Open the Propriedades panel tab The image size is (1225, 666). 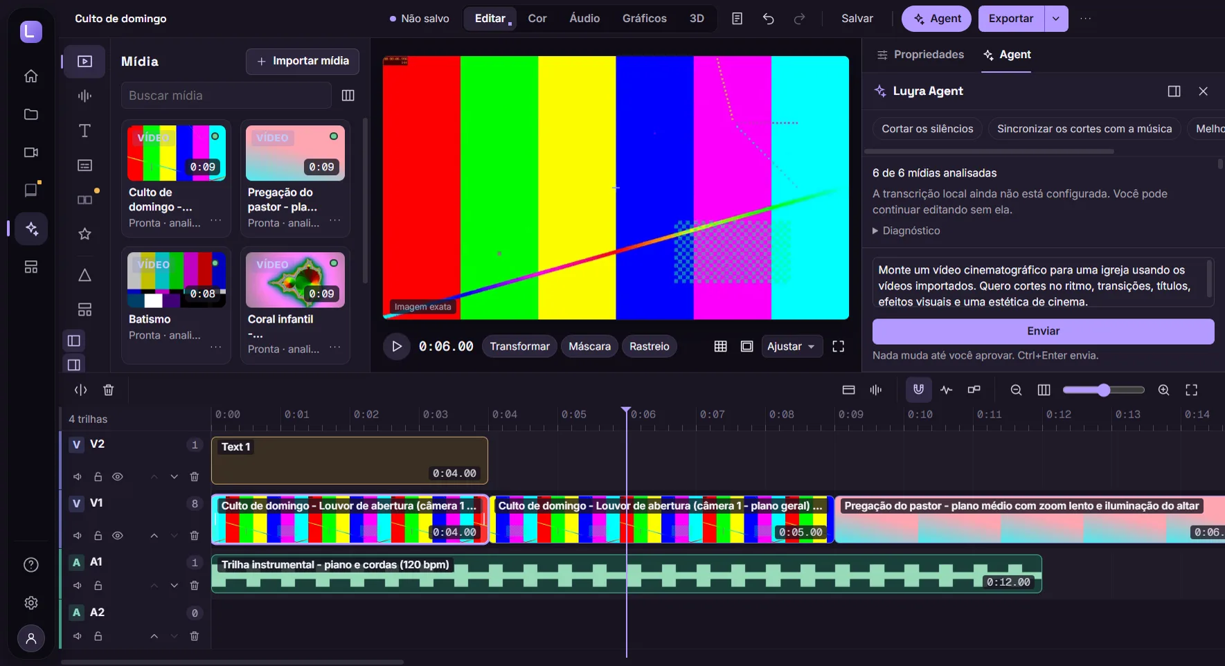[920, 55]
